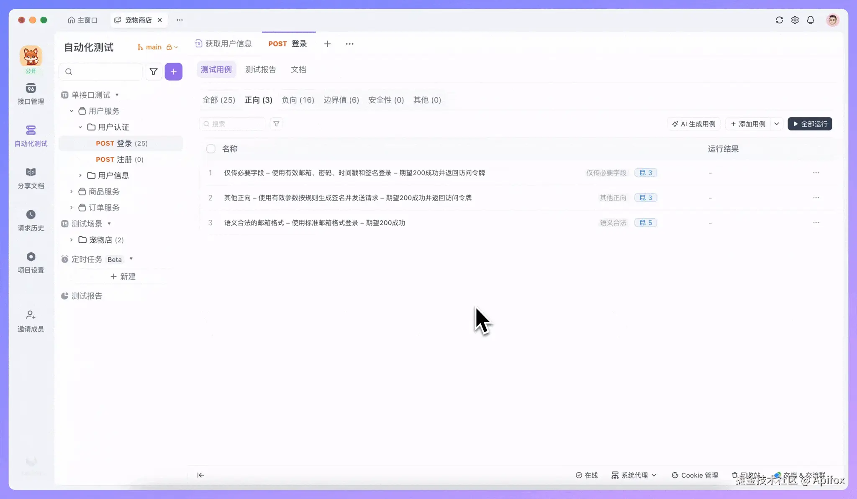Switch to the 测试报告 tab

click(260, 69)
